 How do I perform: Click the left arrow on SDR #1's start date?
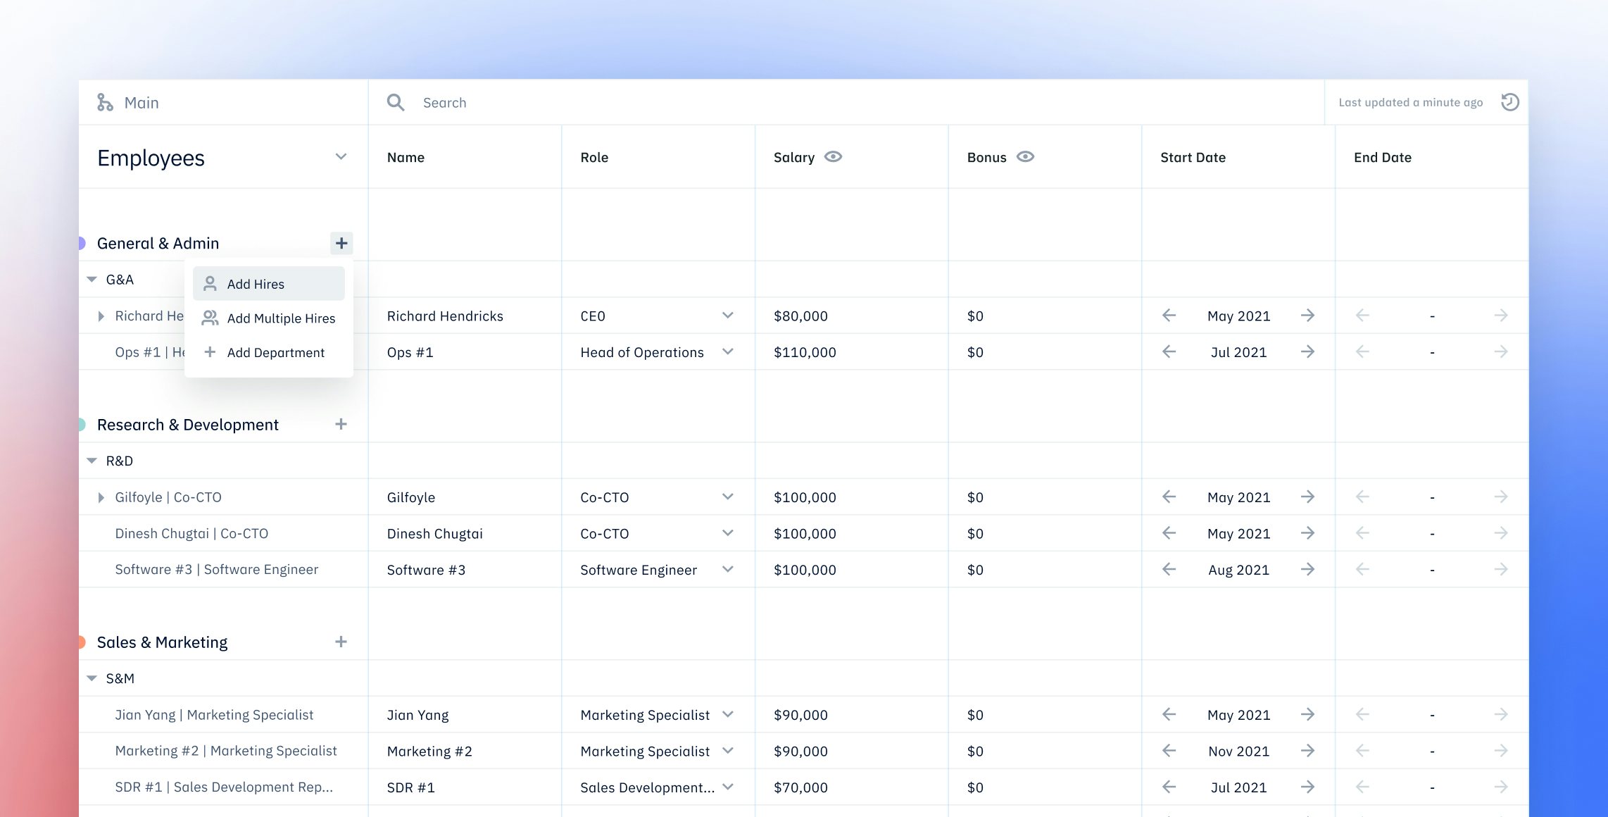pos(1168,787)
